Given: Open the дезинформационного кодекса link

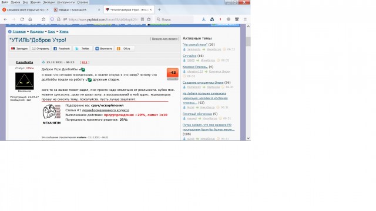Looking at the screenshot, I should point(106,110).
